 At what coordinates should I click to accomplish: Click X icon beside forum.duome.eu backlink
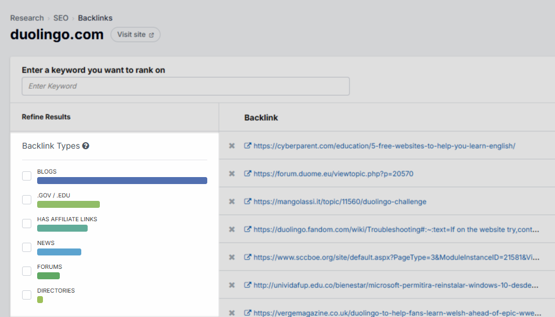click(x=232, y=174)
